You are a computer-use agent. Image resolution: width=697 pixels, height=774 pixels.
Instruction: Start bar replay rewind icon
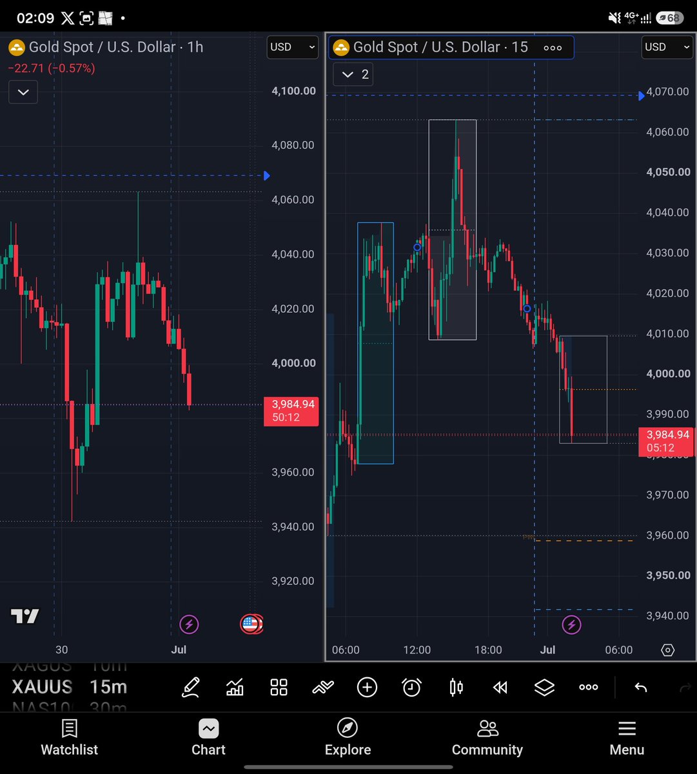[x=500, y=688]
